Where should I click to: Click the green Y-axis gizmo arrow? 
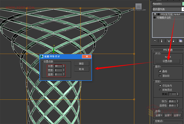(x=54, y=50)
